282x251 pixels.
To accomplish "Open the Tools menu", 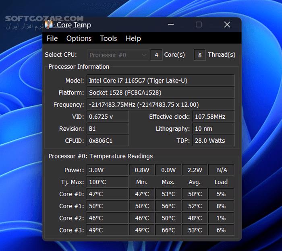I will (108, 39).
